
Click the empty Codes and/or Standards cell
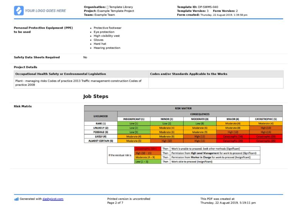click(x=216, y=83)
